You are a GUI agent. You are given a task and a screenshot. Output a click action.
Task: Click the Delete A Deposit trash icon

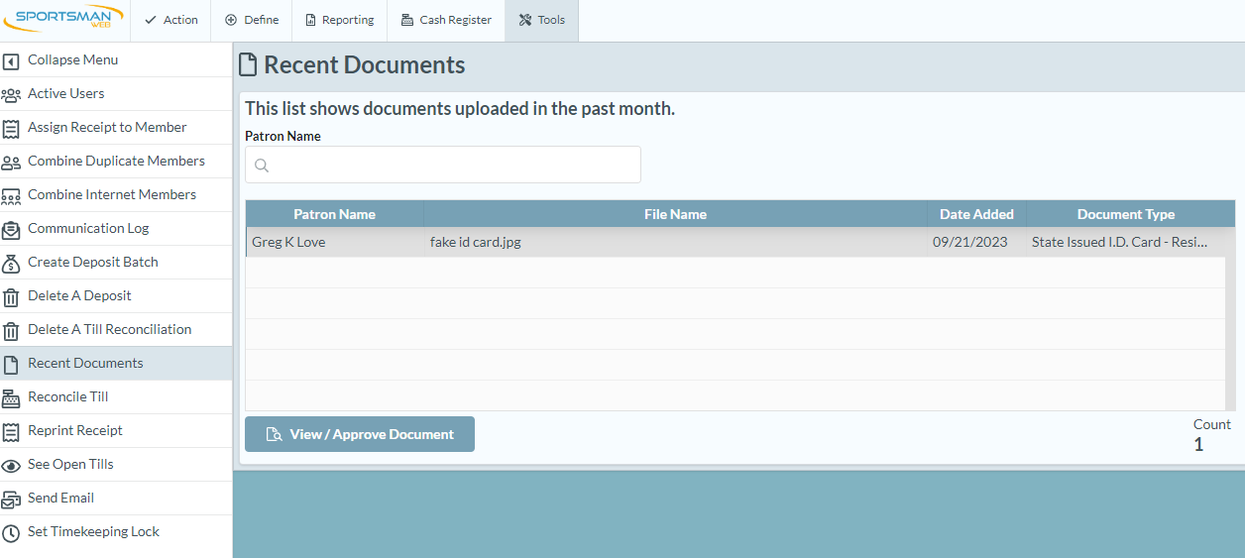[x=11, y=297]
